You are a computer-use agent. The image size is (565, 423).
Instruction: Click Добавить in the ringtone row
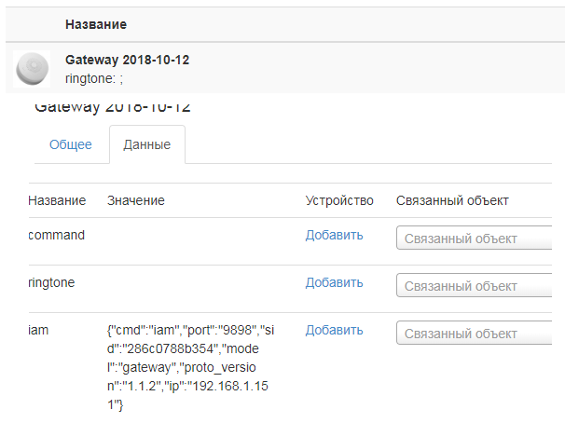click(x=334, y=282)
